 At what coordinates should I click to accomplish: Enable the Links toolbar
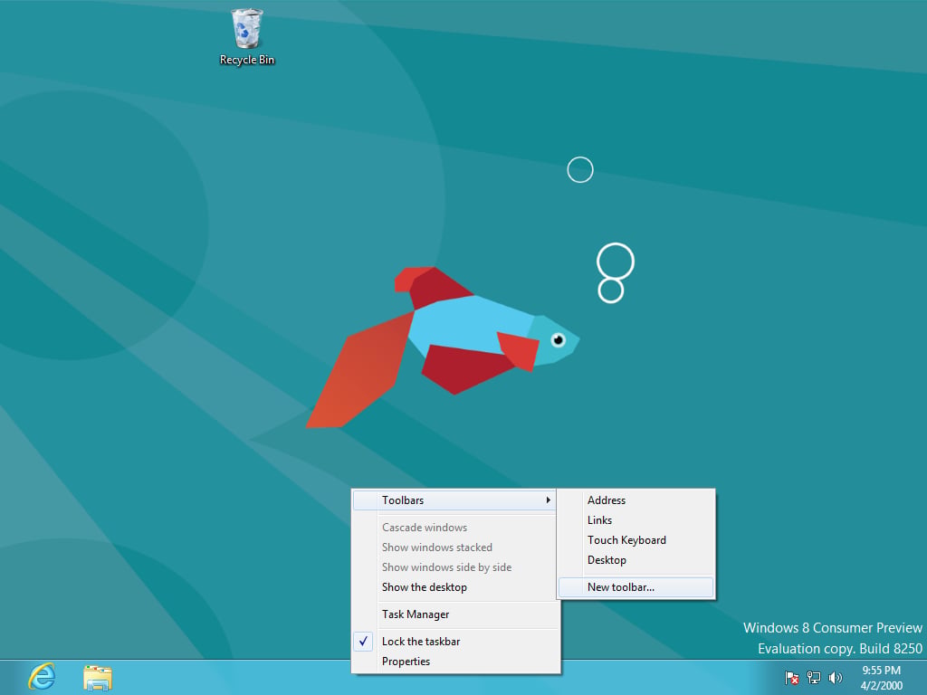(636, 520)
